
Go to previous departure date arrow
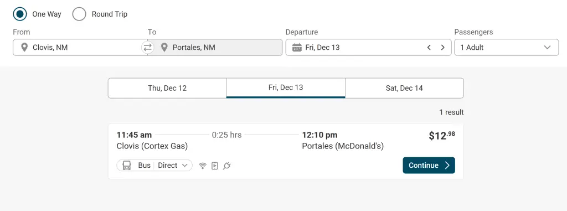(x=429, y=48)
